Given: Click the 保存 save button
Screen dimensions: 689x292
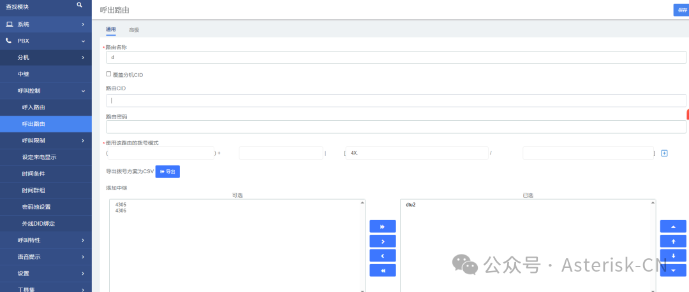Looking at the screenshot, I should [682, 10].
